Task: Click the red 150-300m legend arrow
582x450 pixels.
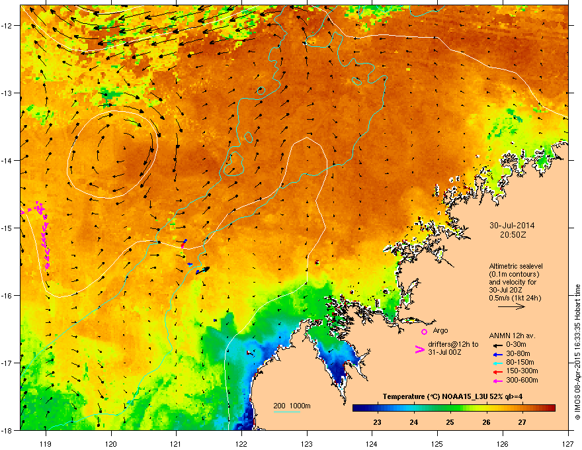Action: (497, 372)
